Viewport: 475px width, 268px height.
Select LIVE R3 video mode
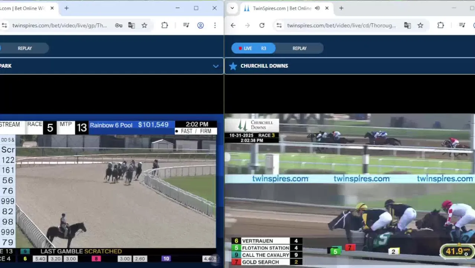point(253,48)
